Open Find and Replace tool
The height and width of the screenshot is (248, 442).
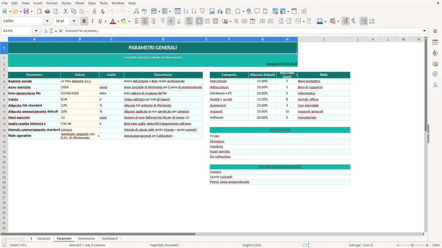pyautogui.click(x=136, y=11)
